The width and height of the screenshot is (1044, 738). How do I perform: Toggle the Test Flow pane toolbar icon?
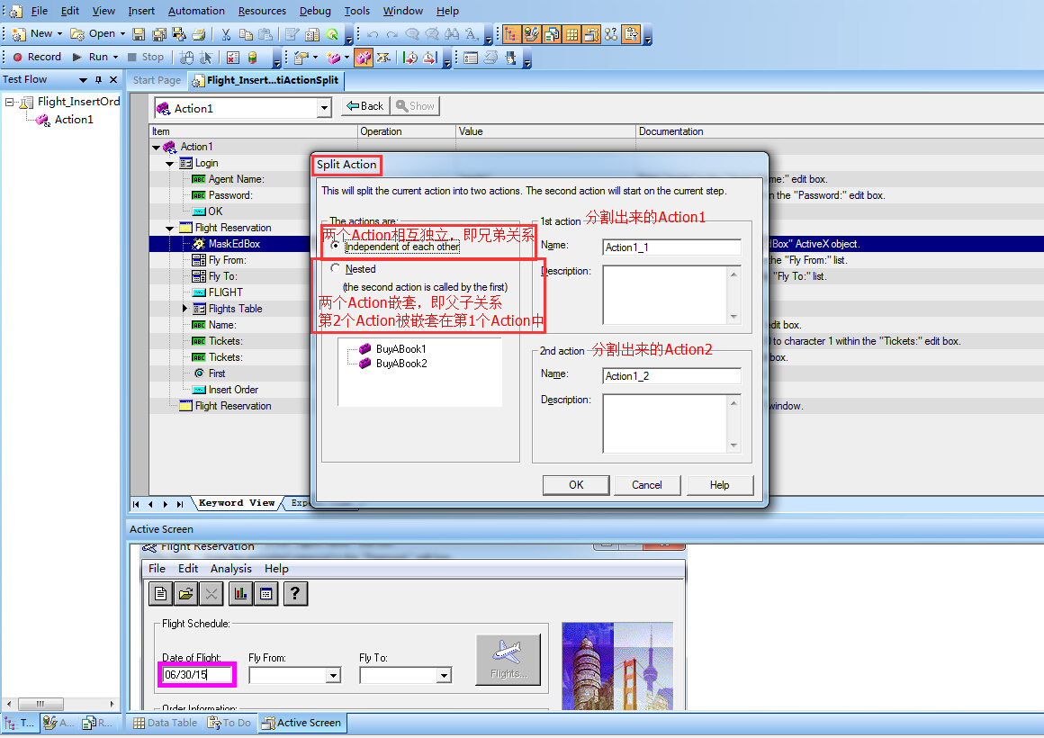512,34
